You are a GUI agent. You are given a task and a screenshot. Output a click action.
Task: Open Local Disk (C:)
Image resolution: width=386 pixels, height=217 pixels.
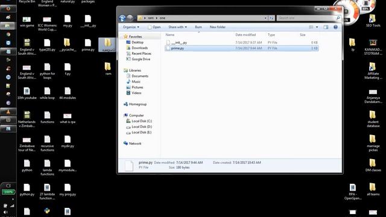pos(142,121)
